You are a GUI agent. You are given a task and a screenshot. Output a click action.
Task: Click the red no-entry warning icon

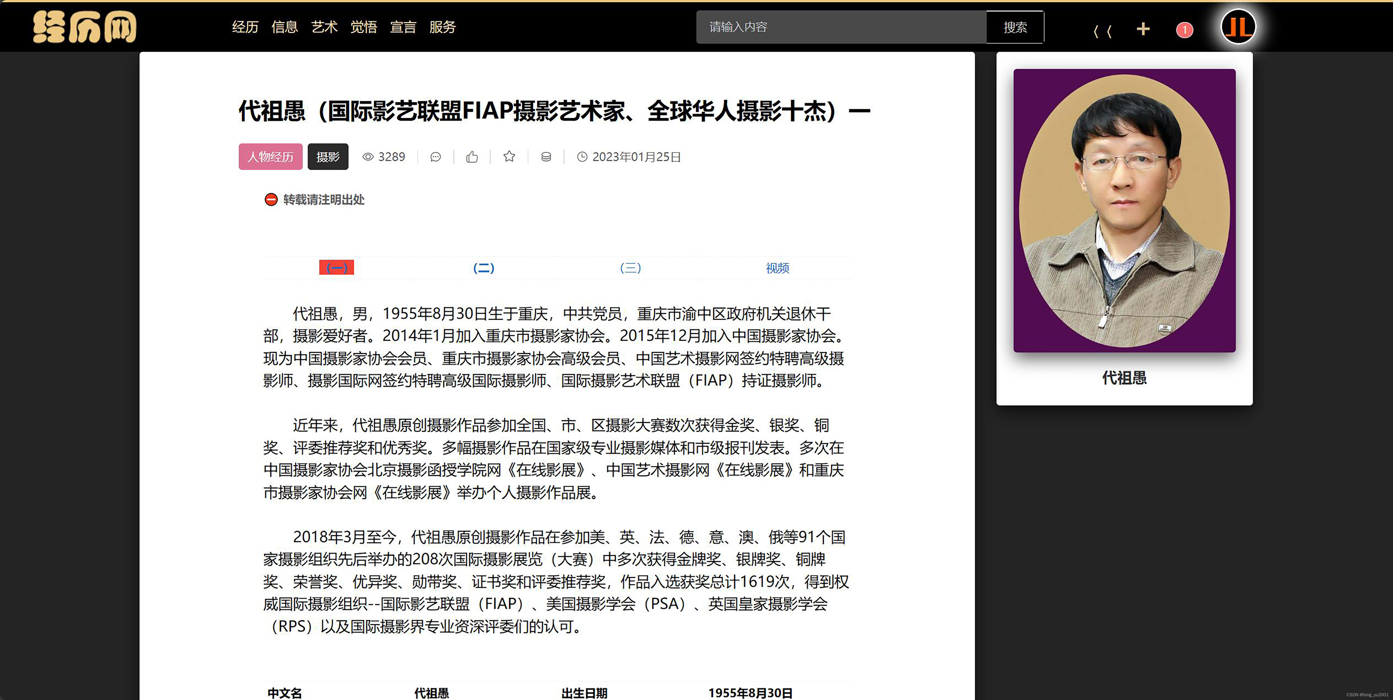click(271, 200)
